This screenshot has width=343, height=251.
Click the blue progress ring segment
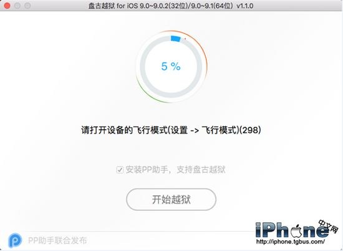pos(176,39)
